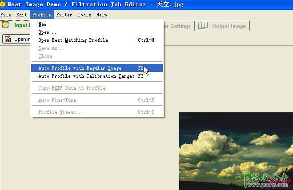Switch to the Output Image tab

click(x=229, y=26)
